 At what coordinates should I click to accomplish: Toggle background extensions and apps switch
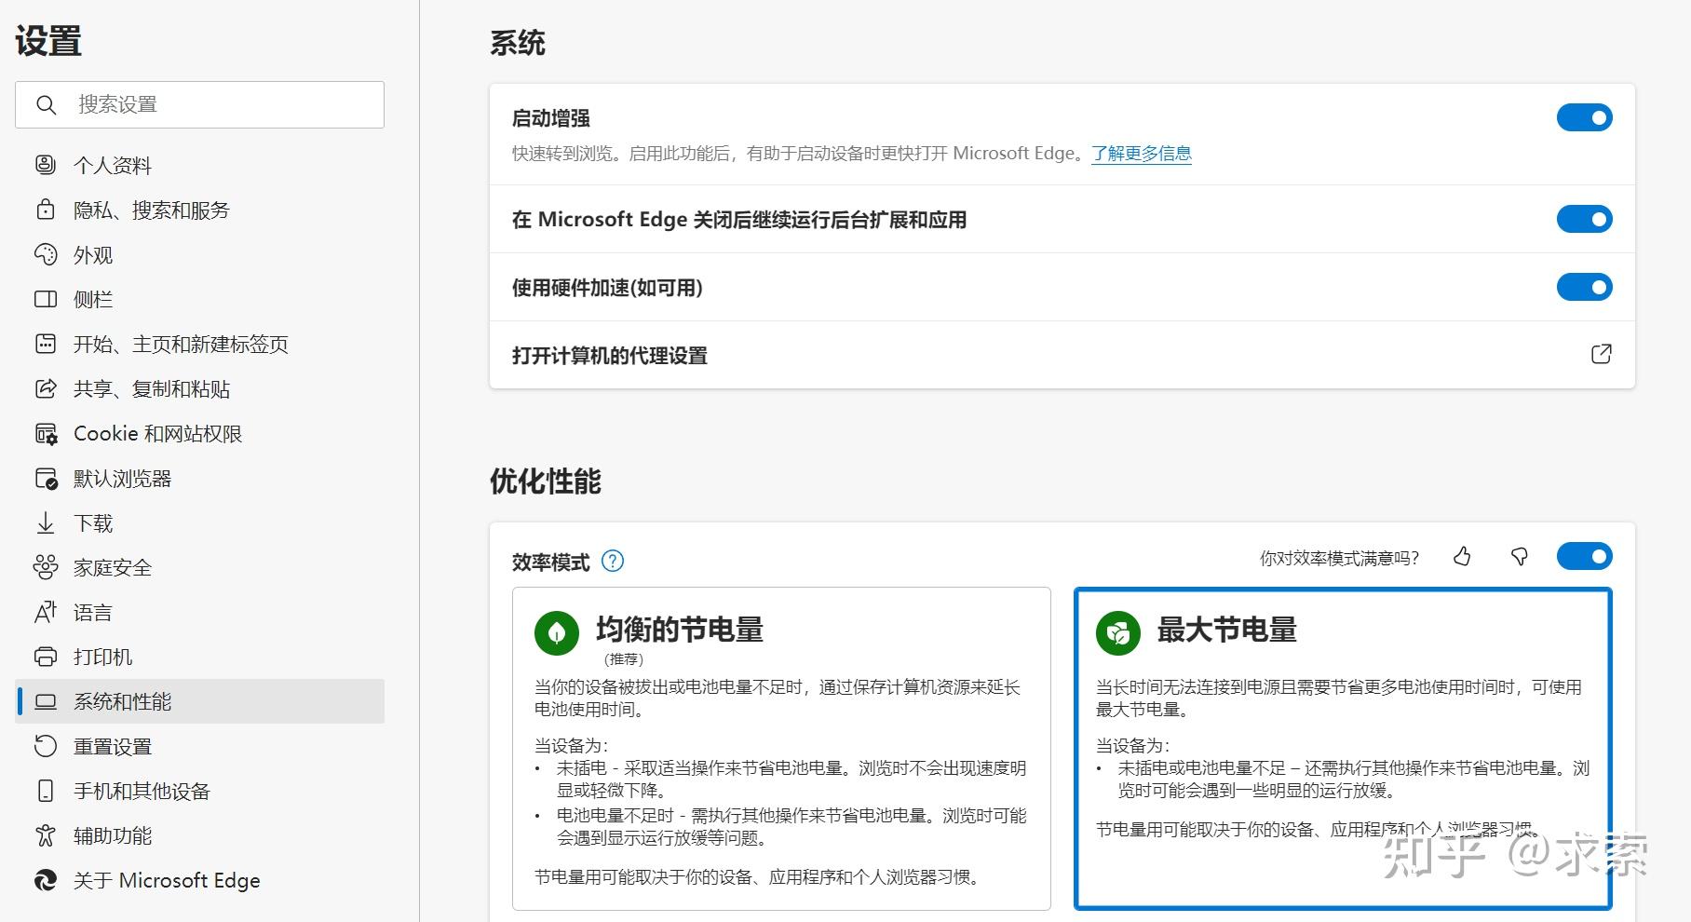coord(1584,219)
